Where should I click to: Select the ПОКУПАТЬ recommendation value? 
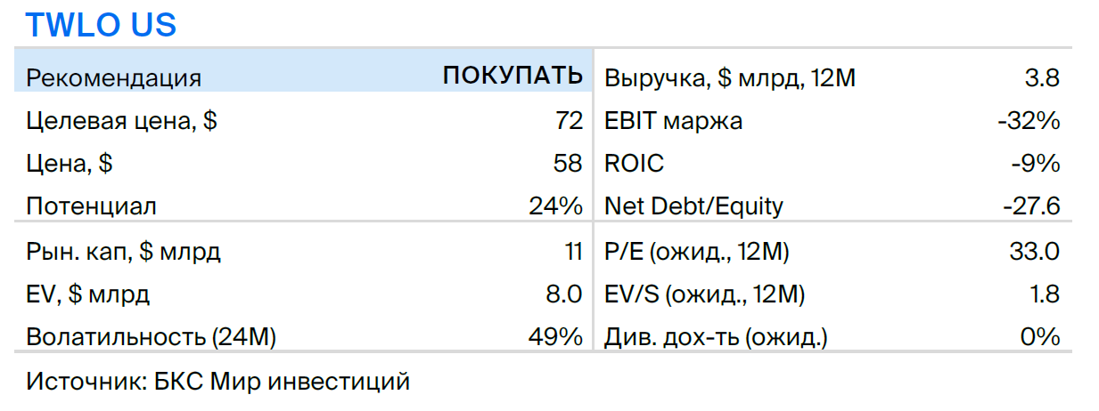[x=513, y=77]
